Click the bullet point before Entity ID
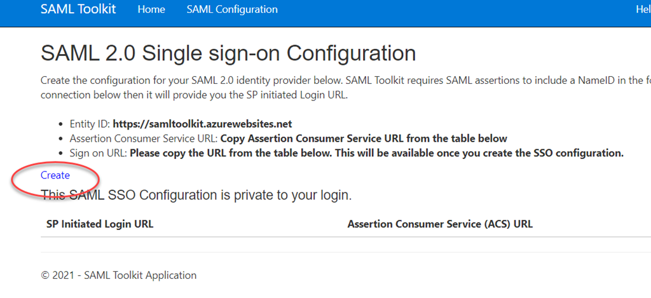 click(62, 124)
